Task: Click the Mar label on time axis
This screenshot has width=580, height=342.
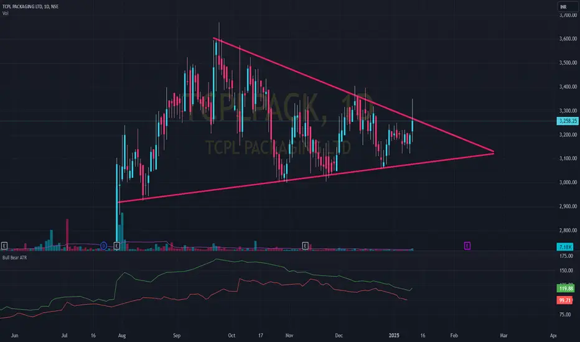Action: click(503, 336)
